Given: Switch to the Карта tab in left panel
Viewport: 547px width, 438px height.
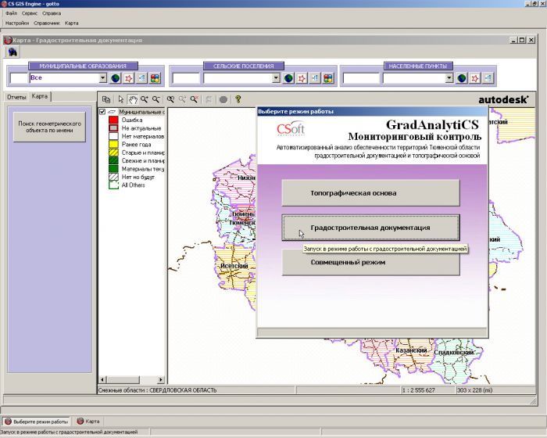Looking at the screenshot, I should coord(40,96).
